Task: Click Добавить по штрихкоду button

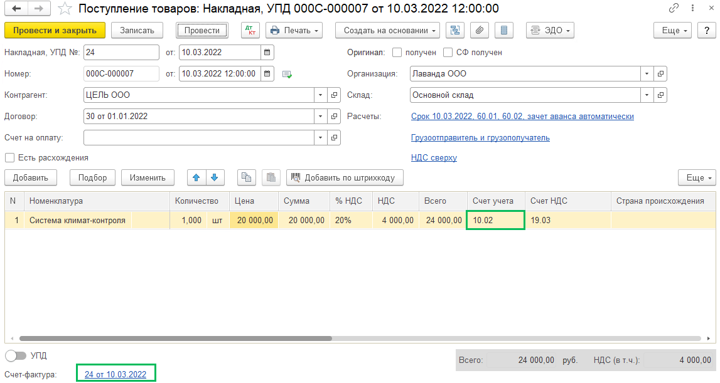Action: click(x=345, y=177)
